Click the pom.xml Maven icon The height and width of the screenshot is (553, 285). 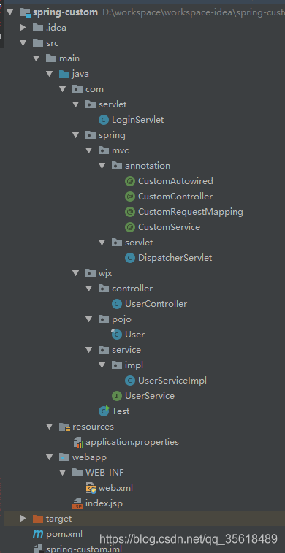click(38, 534)
